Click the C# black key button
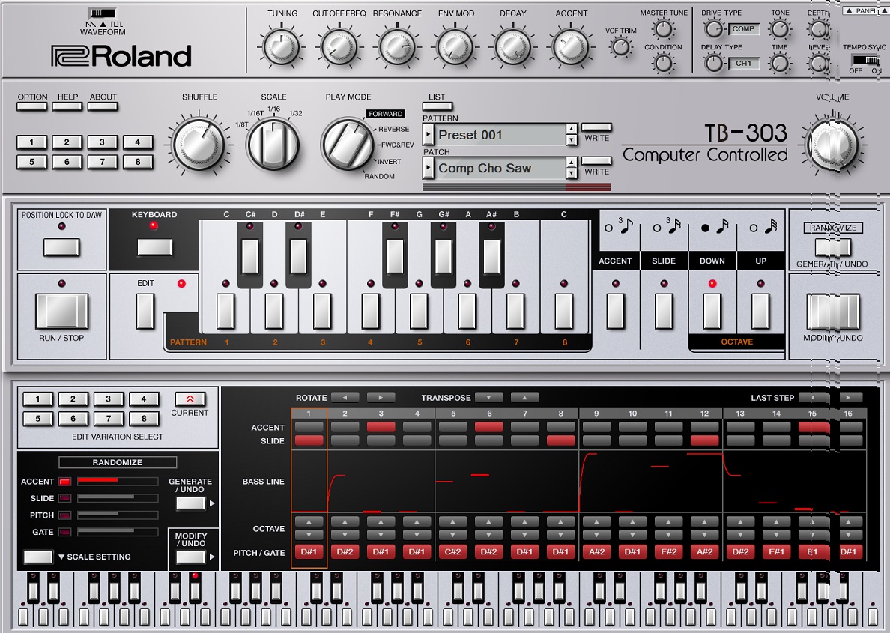The height and width of the screenshot is (633, 890). click(x=249, y=257)
